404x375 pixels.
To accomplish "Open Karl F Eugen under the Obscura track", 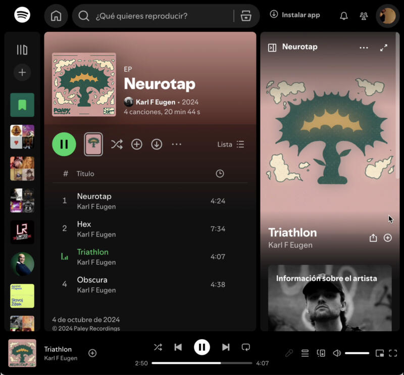I will pyautogui.click(x=96, y=290).
